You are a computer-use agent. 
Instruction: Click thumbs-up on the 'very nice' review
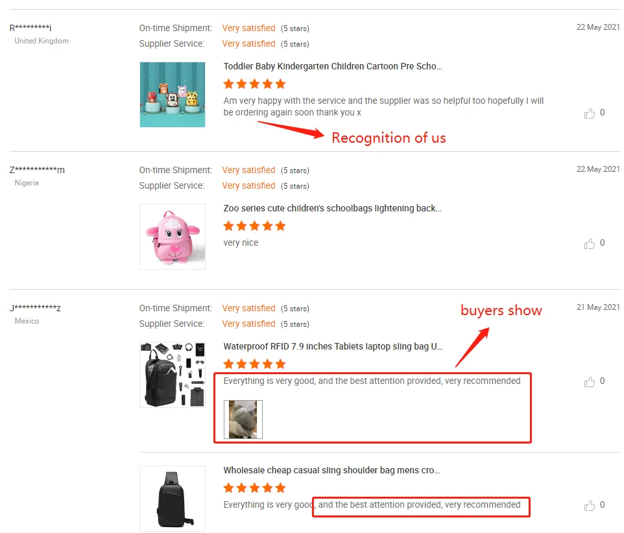point(590,244)
